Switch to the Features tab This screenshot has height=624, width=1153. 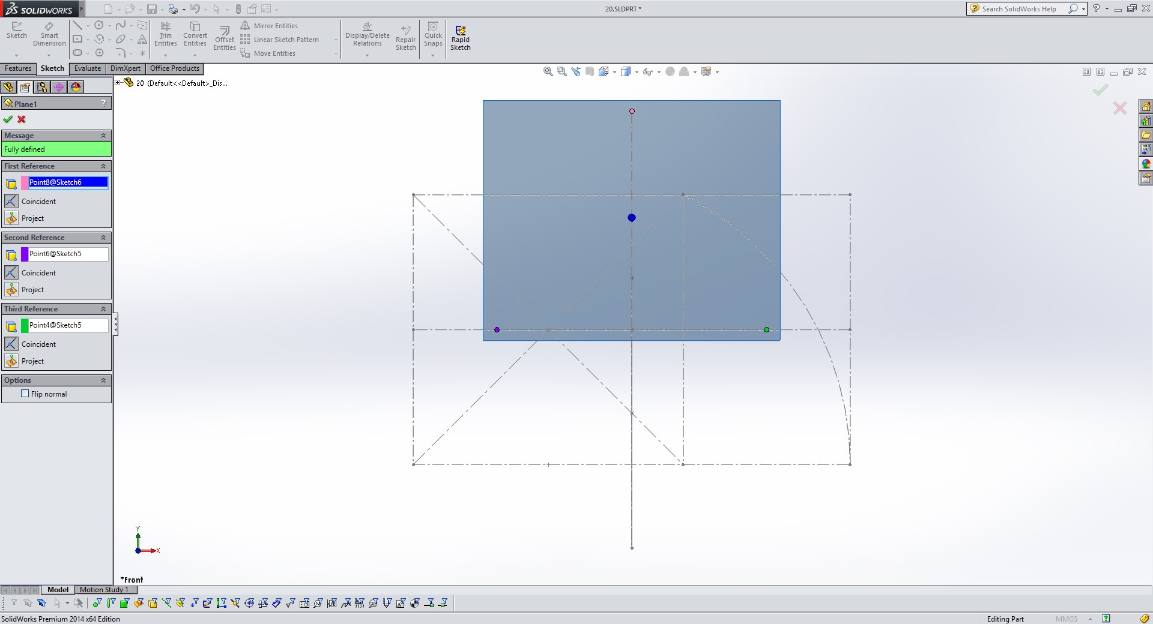(x=18, y=68)
